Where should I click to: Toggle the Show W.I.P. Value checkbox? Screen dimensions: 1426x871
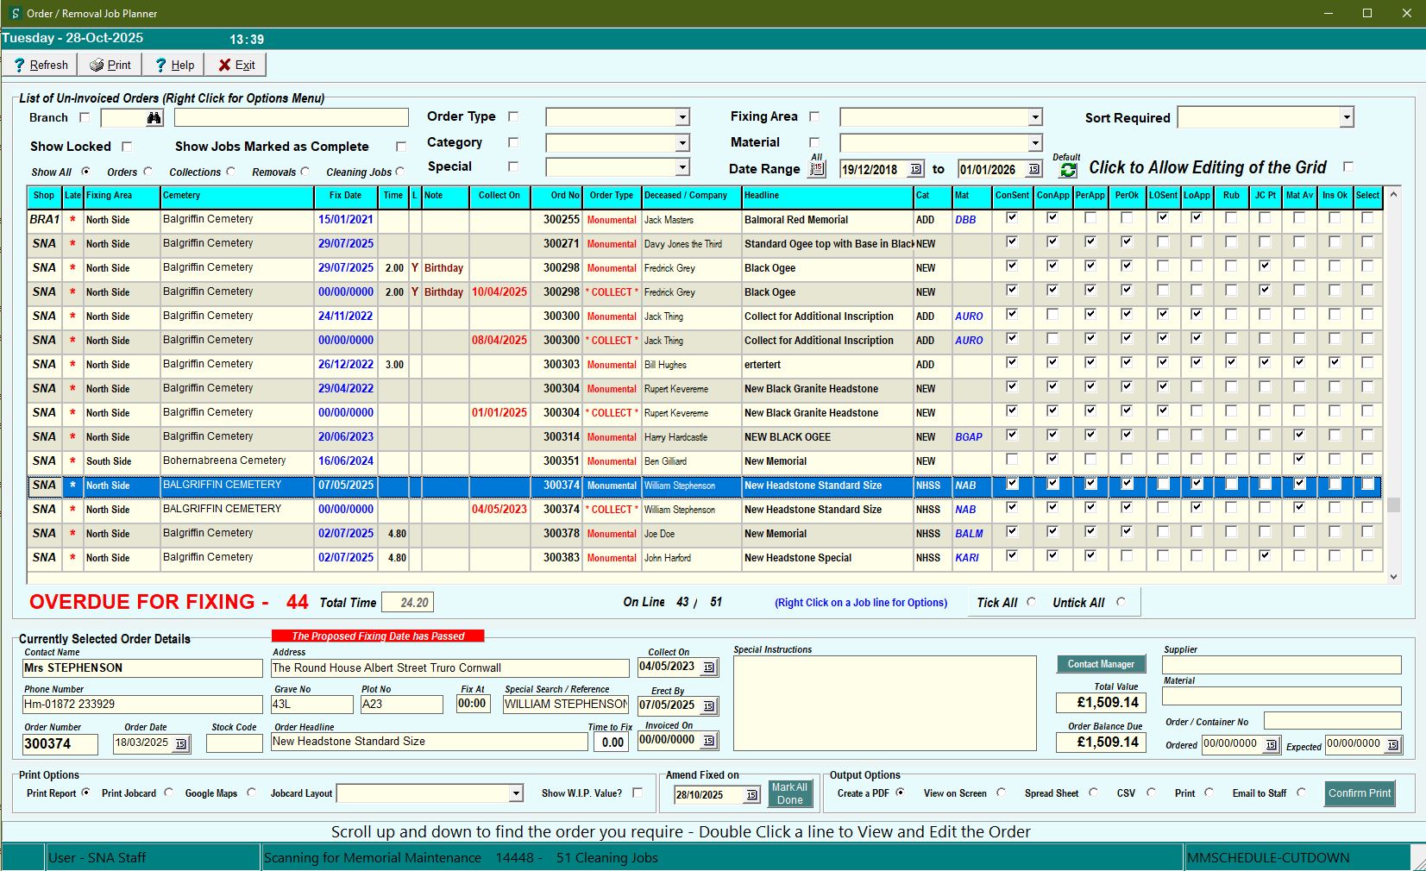pos(638,793)
